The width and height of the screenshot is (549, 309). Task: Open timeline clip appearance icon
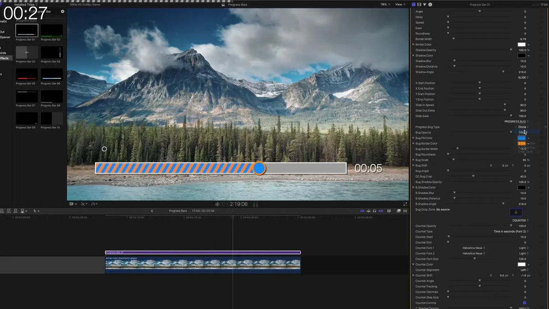pyautogui.click(x=389, y=211)
